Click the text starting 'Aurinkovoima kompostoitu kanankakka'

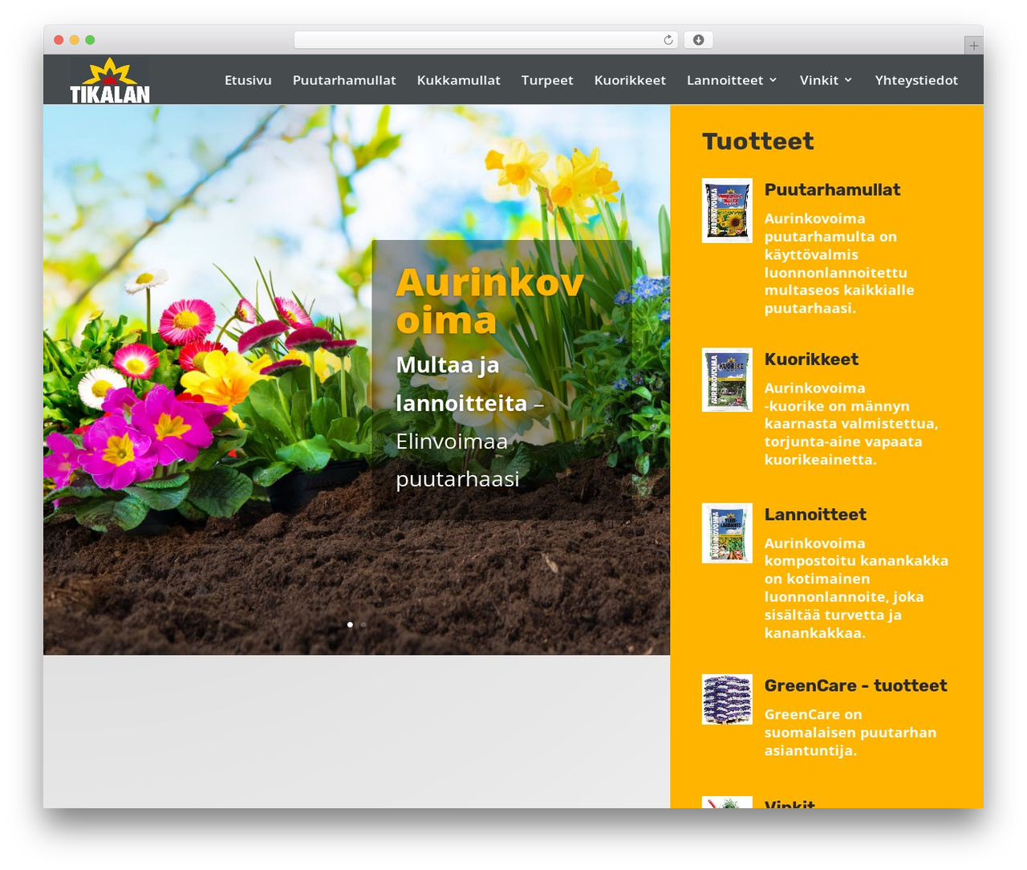tap(856, 588)
